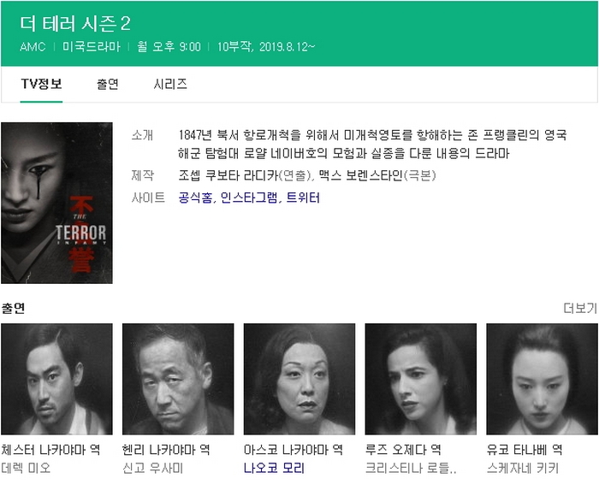Click director name 조셉 쿠보타 라디카
The width and height of the screenshot is (599, 484).
(228, 175)
